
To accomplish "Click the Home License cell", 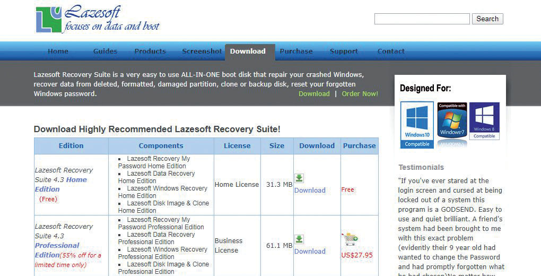I will [237, 185].
